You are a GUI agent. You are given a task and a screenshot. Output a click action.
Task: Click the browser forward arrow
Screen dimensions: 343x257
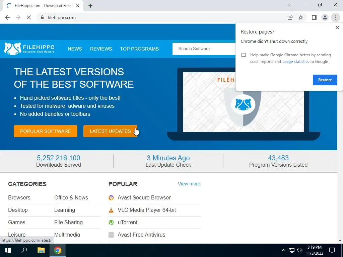(x=18, y=17)
